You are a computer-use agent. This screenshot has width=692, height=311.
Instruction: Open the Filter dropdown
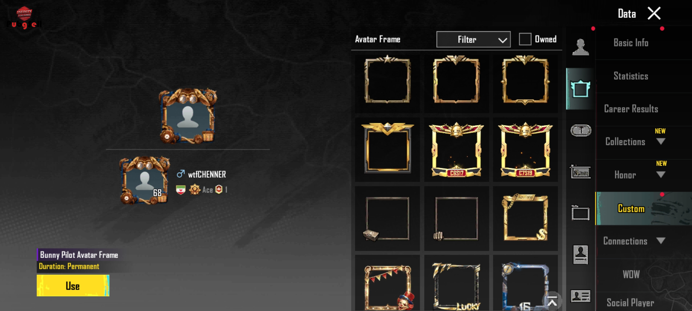[473, 40]
